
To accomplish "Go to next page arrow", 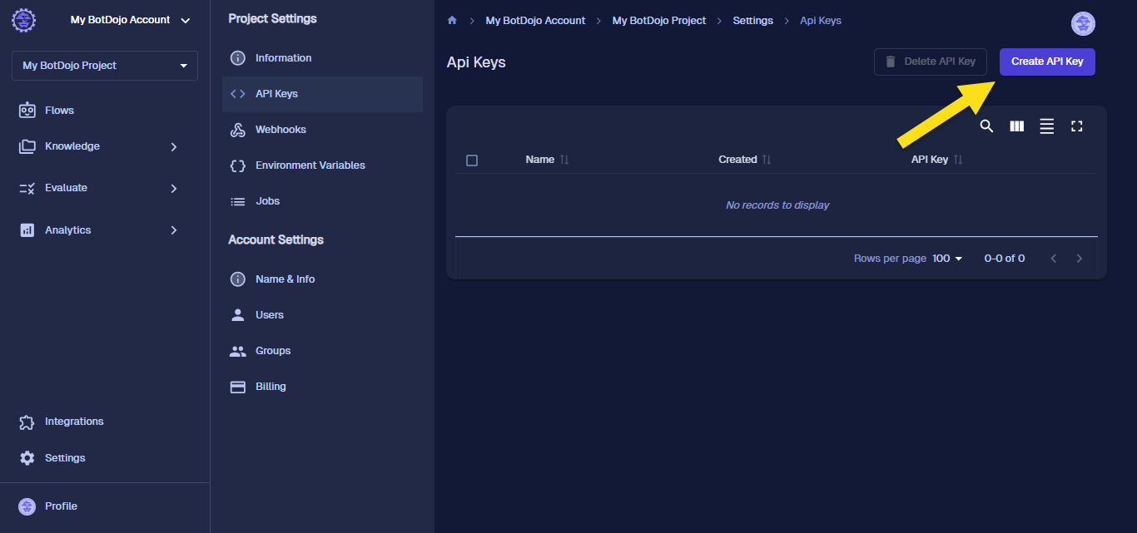I will coord(1080,259).
